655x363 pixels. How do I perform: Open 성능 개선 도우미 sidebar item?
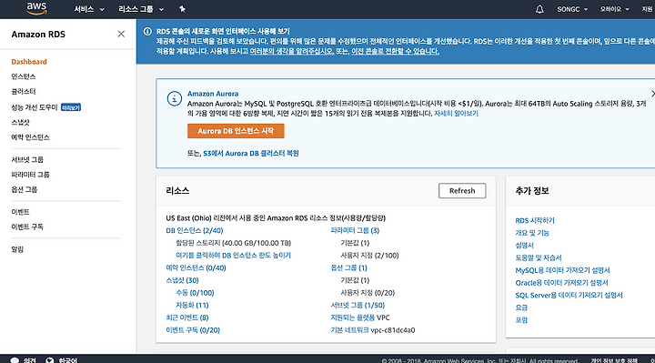(35, 107)
